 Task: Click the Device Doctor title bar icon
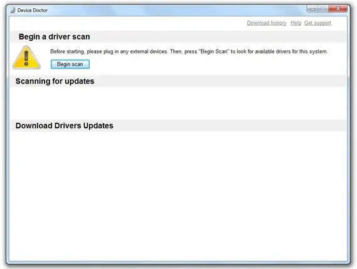pos(13,10)
